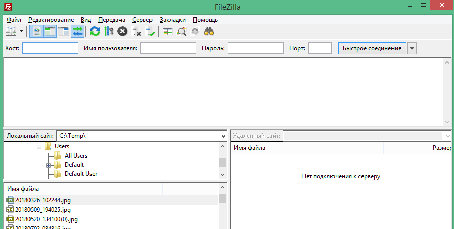Cancel the current operation

122,31
